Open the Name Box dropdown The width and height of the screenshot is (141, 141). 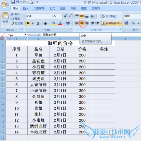25,35
